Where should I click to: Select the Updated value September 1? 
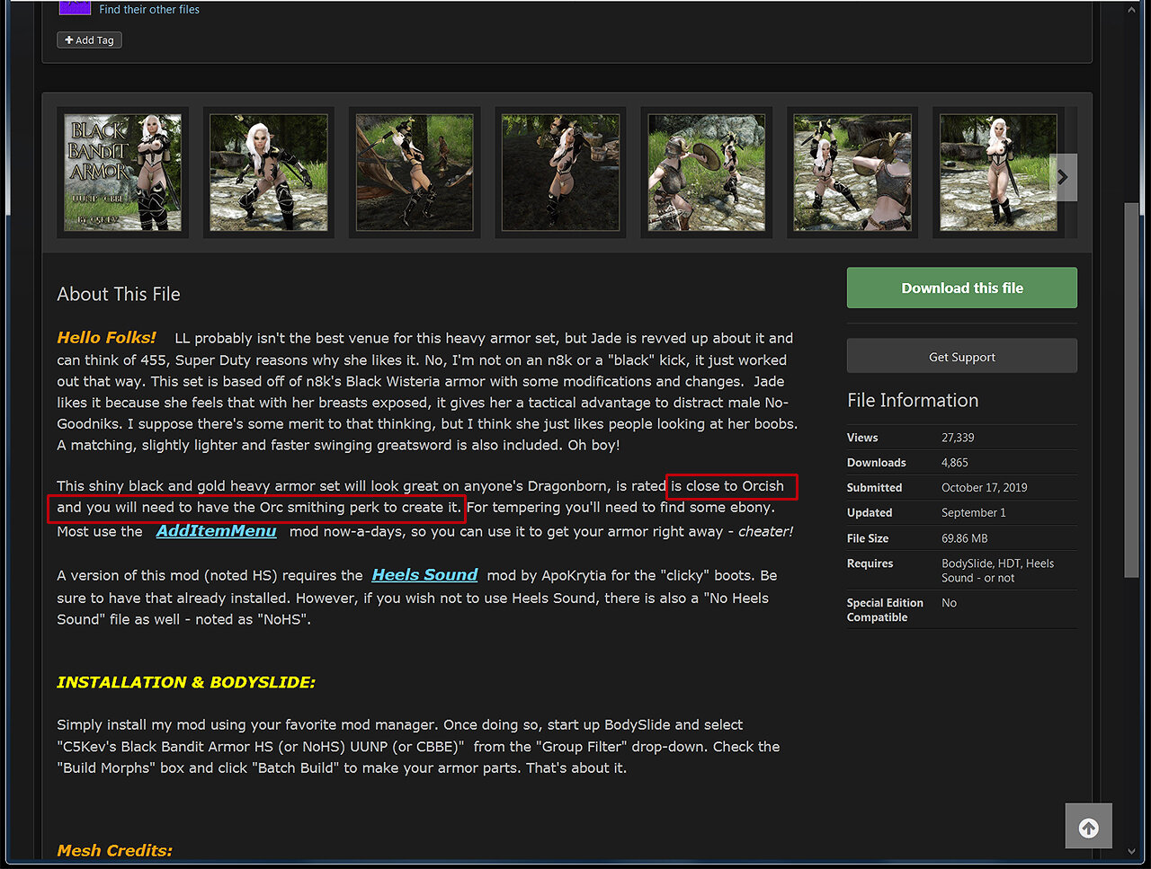tap(974, 513)
